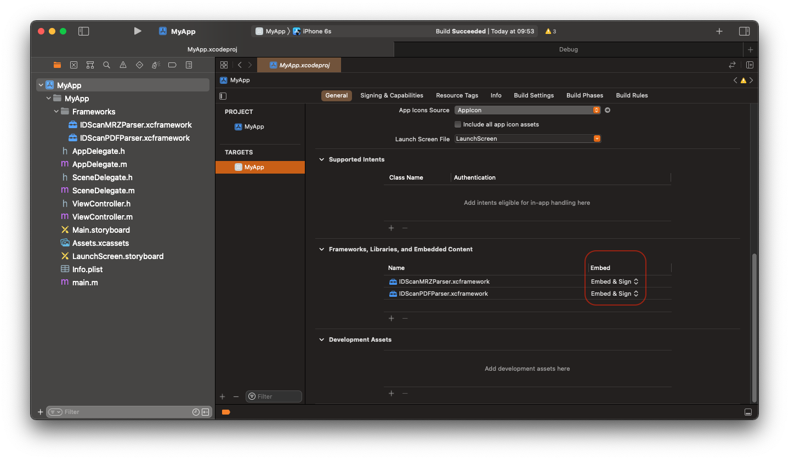Show recent files clock filter icon
789x460 pixels.
pyautogui.click(x=196, y=412)
